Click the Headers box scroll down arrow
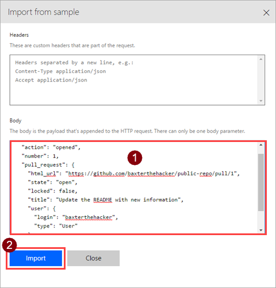 coord(261,101)
